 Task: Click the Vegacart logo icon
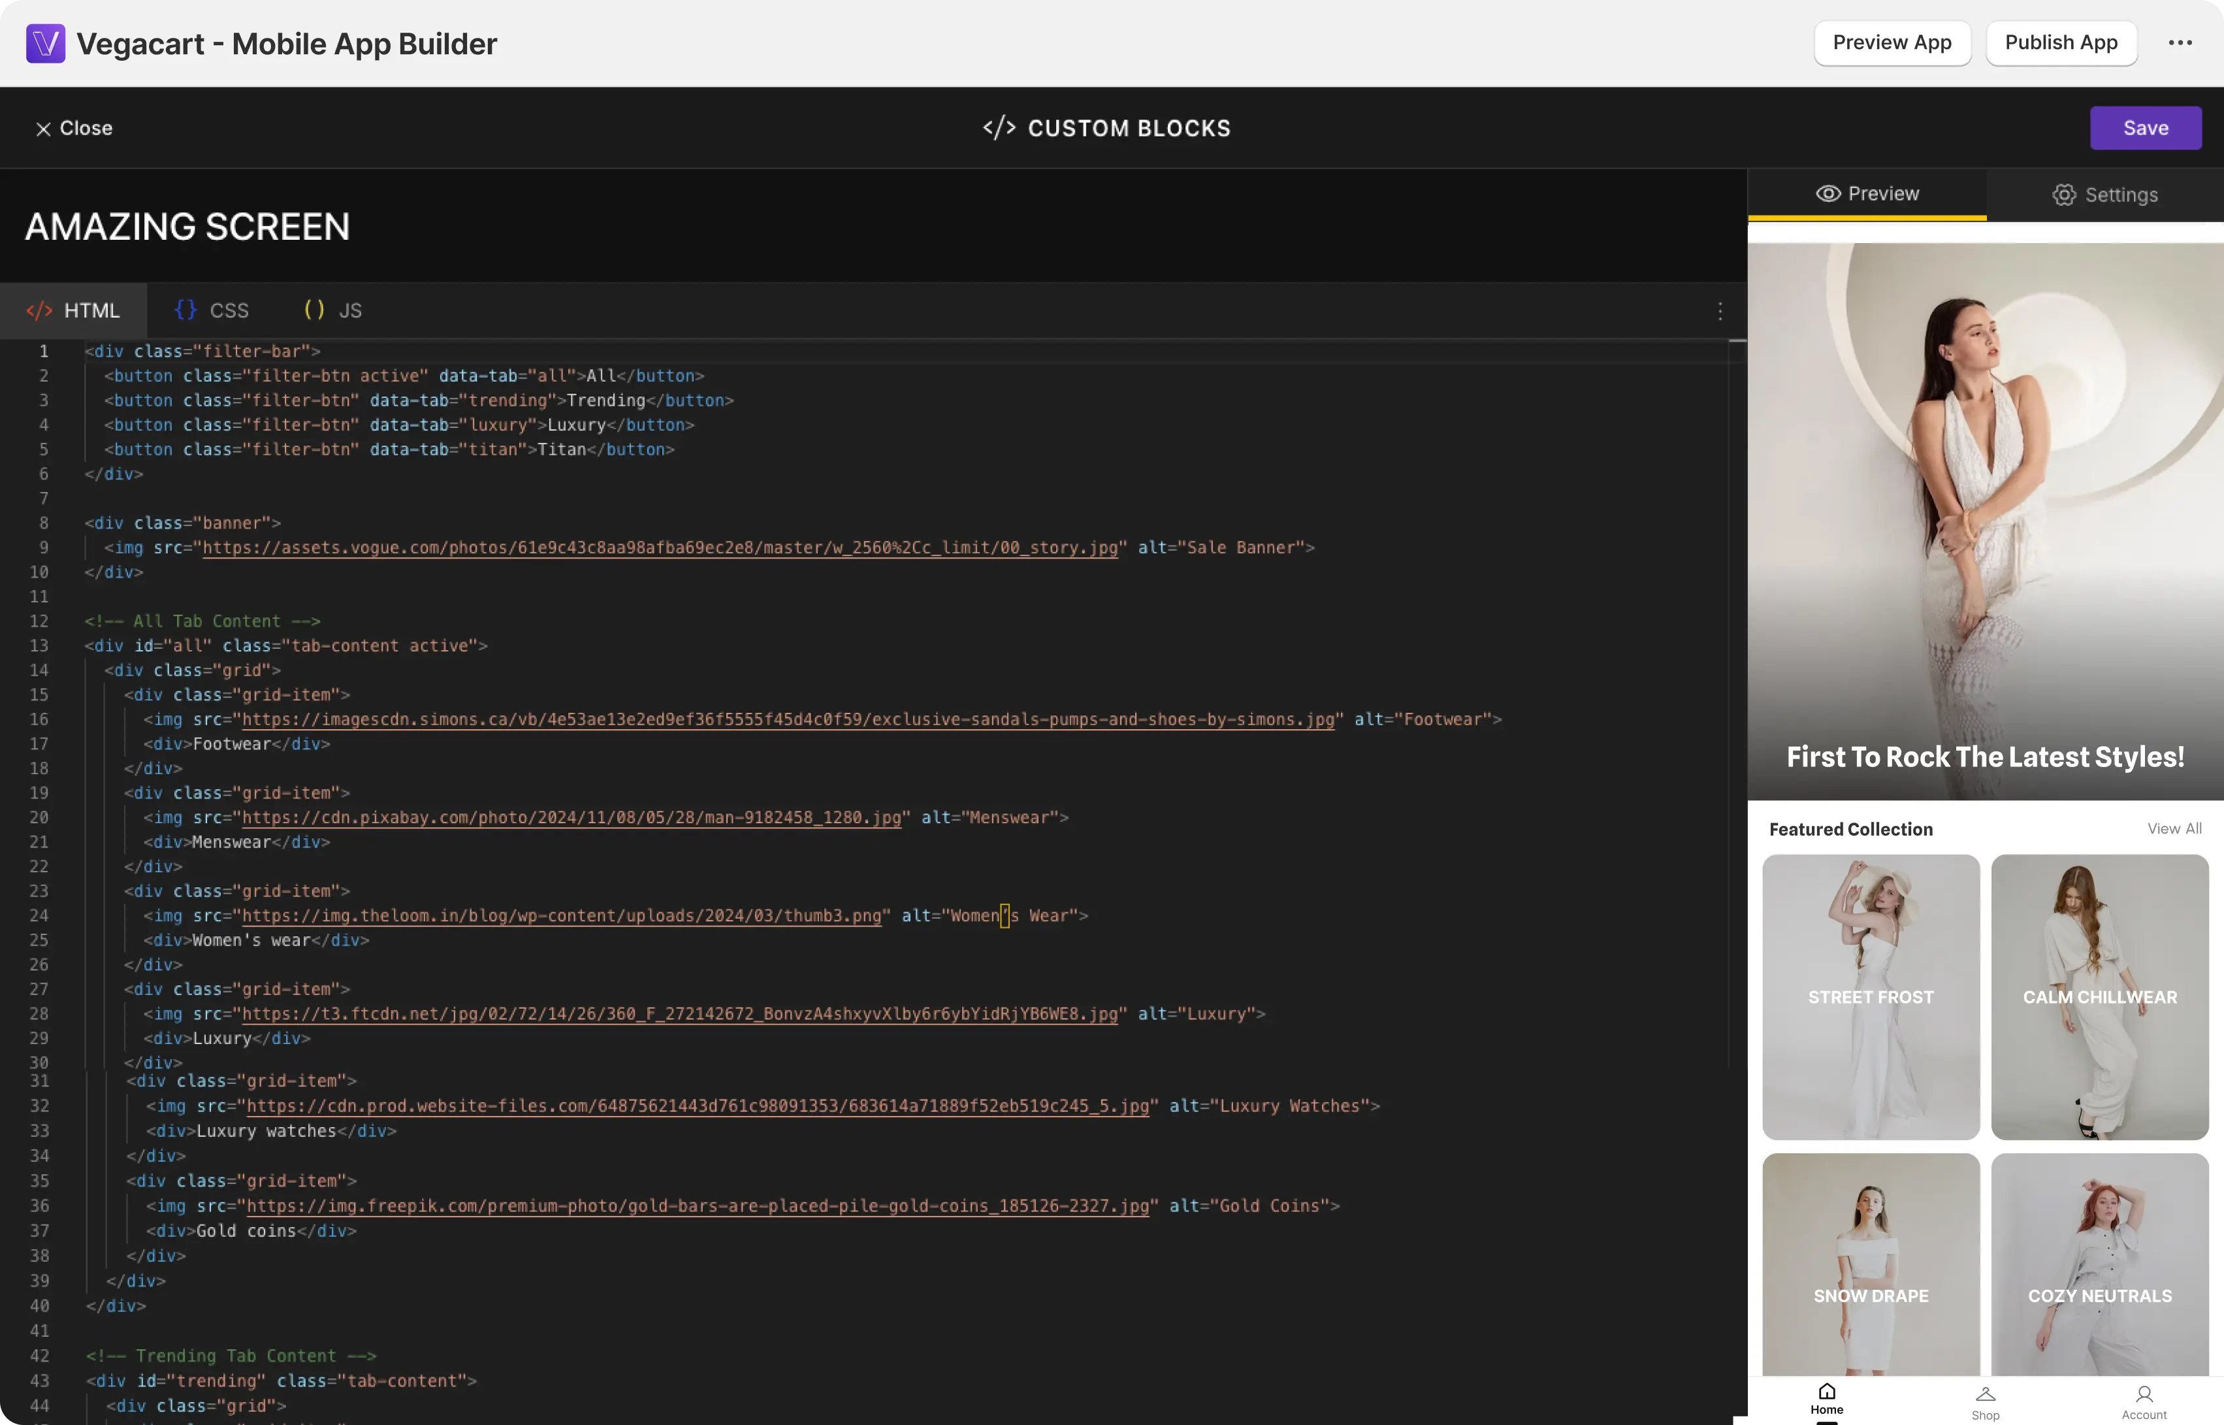tap(45, 42)
